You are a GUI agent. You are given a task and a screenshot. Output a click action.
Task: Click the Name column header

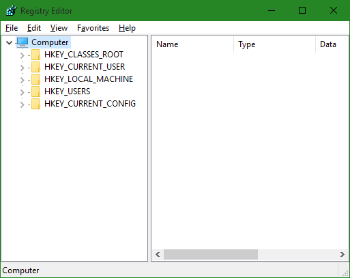(192, 44)
